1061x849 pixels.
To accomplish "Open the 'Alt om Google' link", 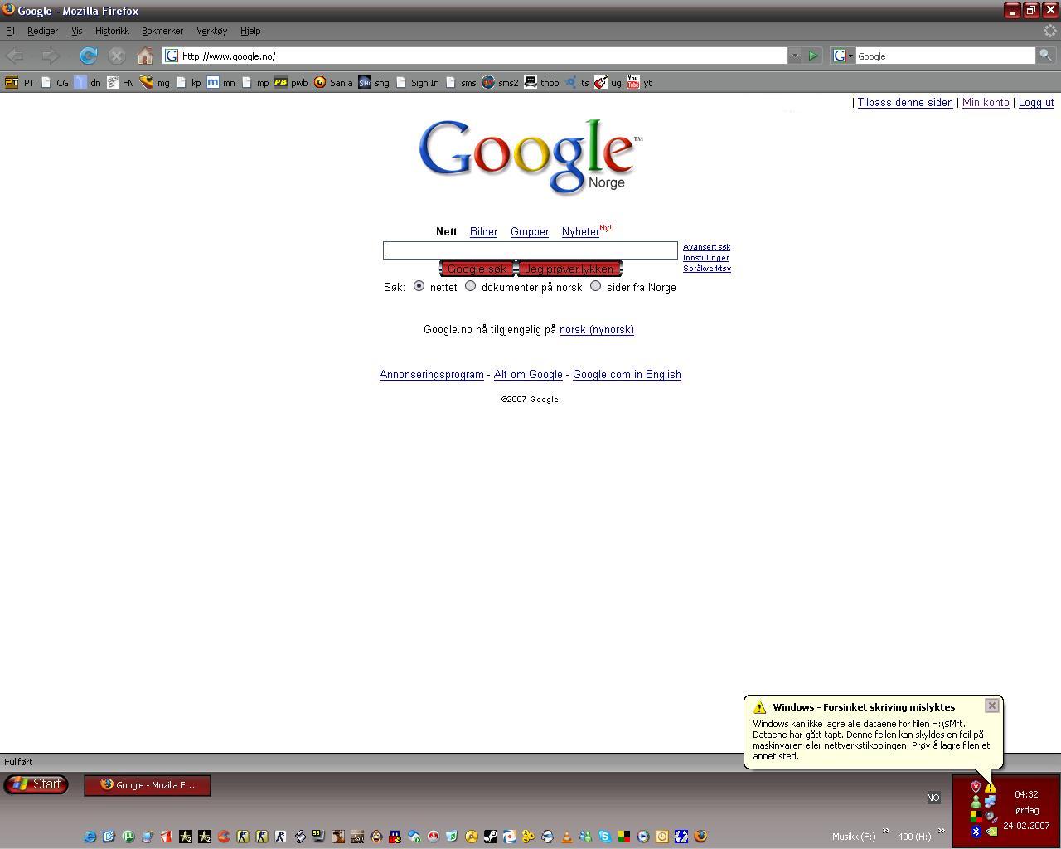I will [528, 375].
